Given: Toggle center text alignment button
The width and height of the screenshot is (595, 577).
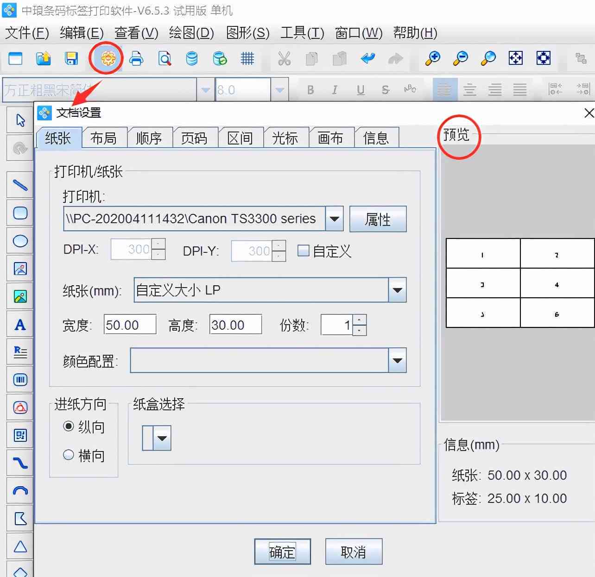Looking at the screenshot, I should pyautogui.click(x=470, y=89).
